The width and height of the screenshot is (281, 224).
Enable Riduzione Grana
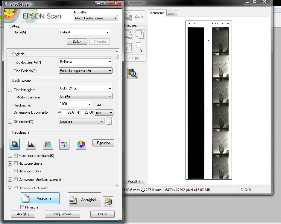[16, 163]
